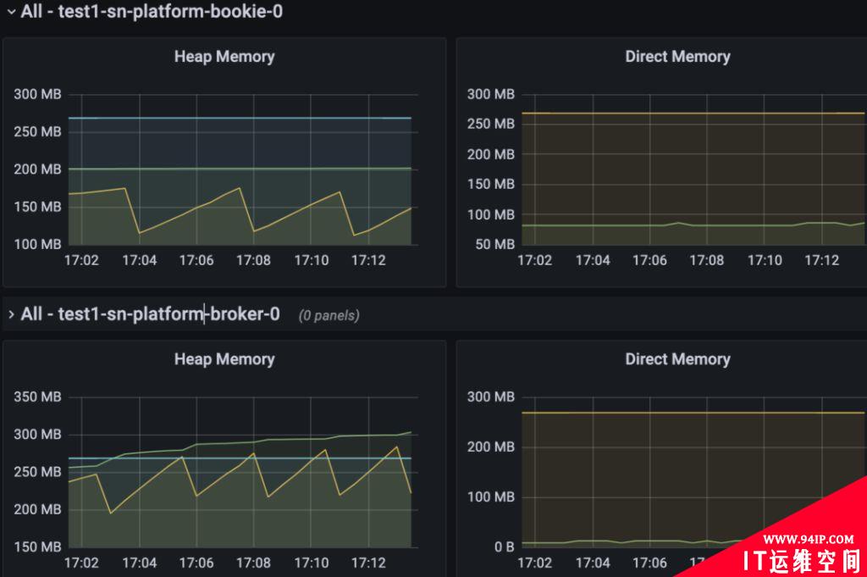Open bookie Direct Memory panel title menu
Image resolution: width=867 pixels, height=577 pixels.
click(x=677, y=57)
